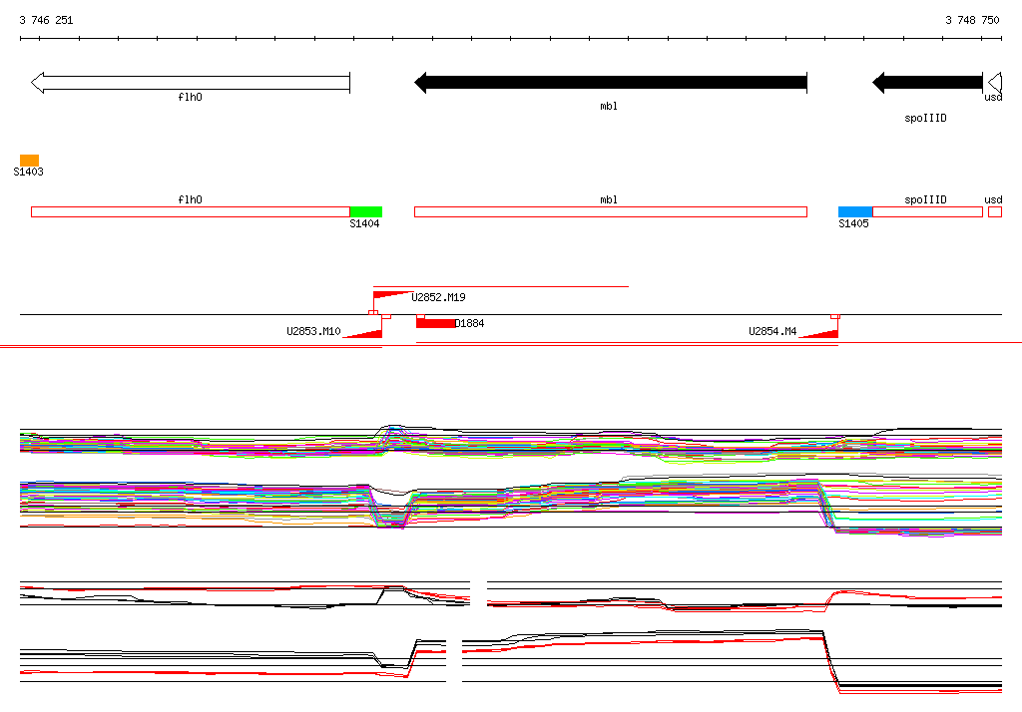Click the 3 746 251 start coordinate label
This screenshot has height=712, width=1022.
tap(46, 20)
